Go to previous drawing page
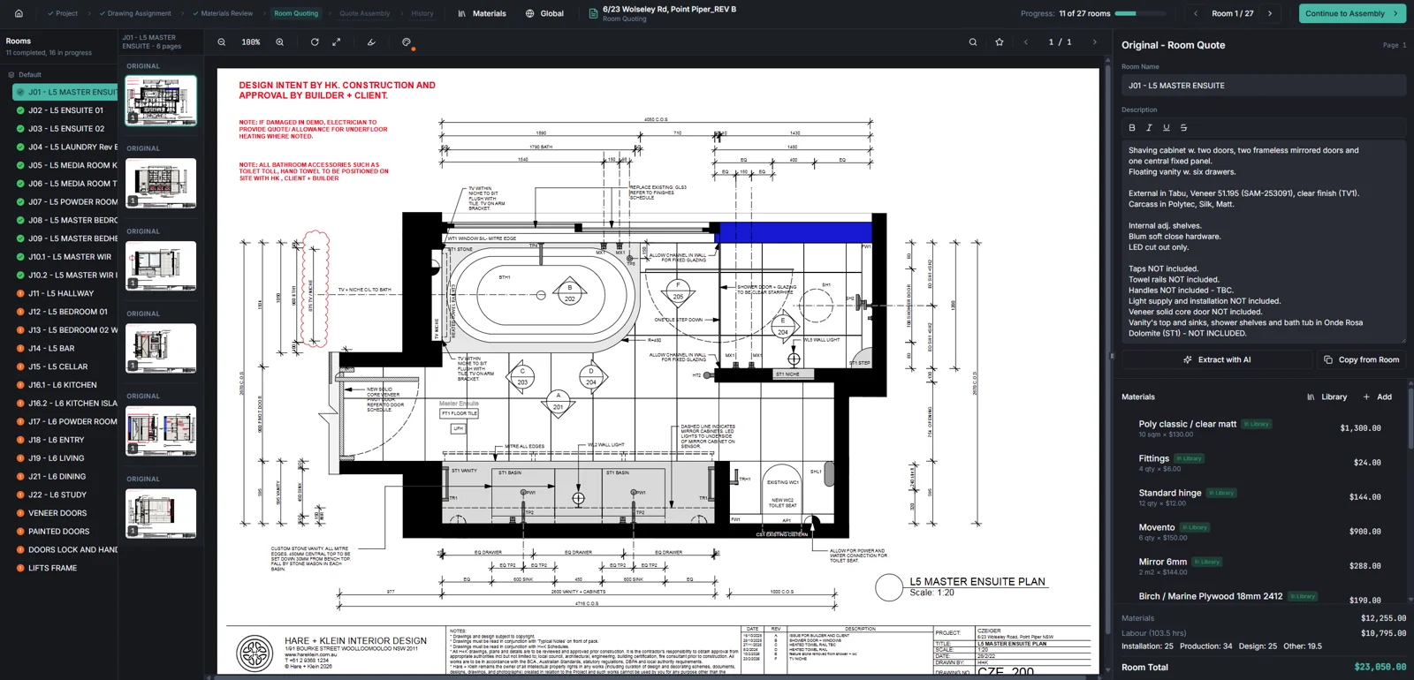 1026,42
